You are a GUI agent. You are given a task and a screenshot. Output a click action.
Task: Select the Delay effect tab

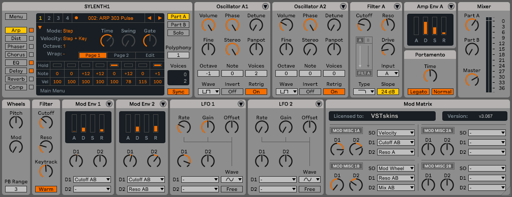click(x=16, y=71)
